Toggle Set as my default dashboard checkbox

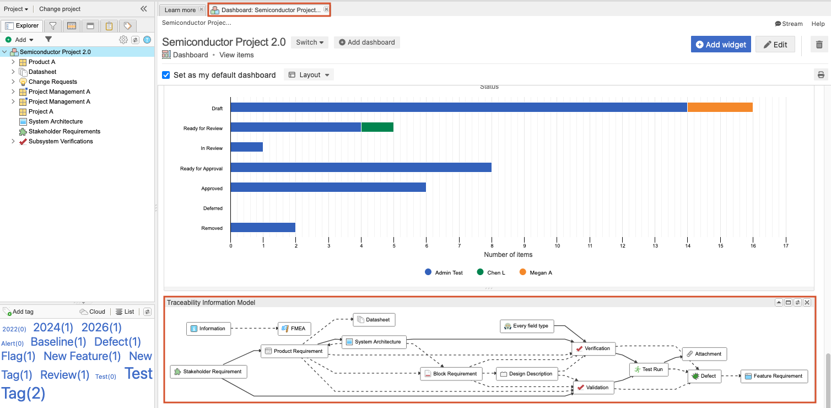click(166, 75)
